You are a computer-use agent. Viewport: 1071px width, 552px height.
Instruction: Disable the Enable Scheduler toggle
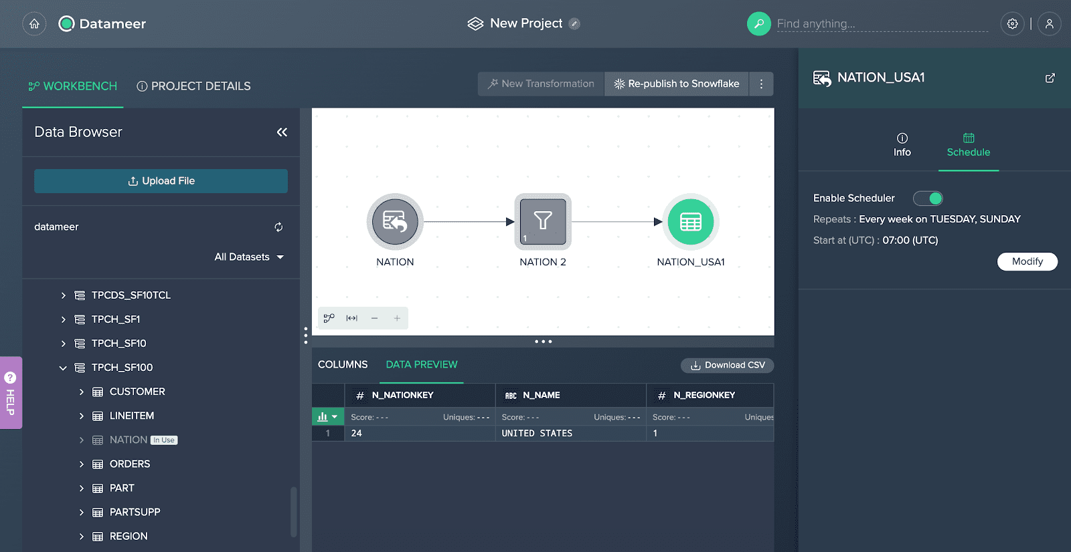pos(928,198)
